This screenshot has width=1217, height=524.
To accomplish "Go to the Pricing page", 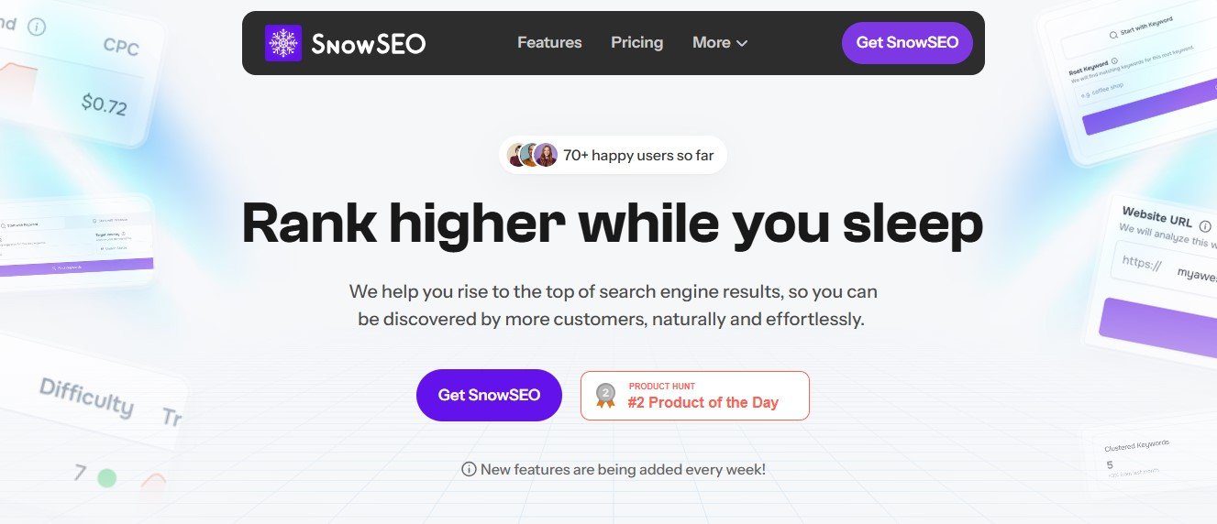I will coord(636,42).
